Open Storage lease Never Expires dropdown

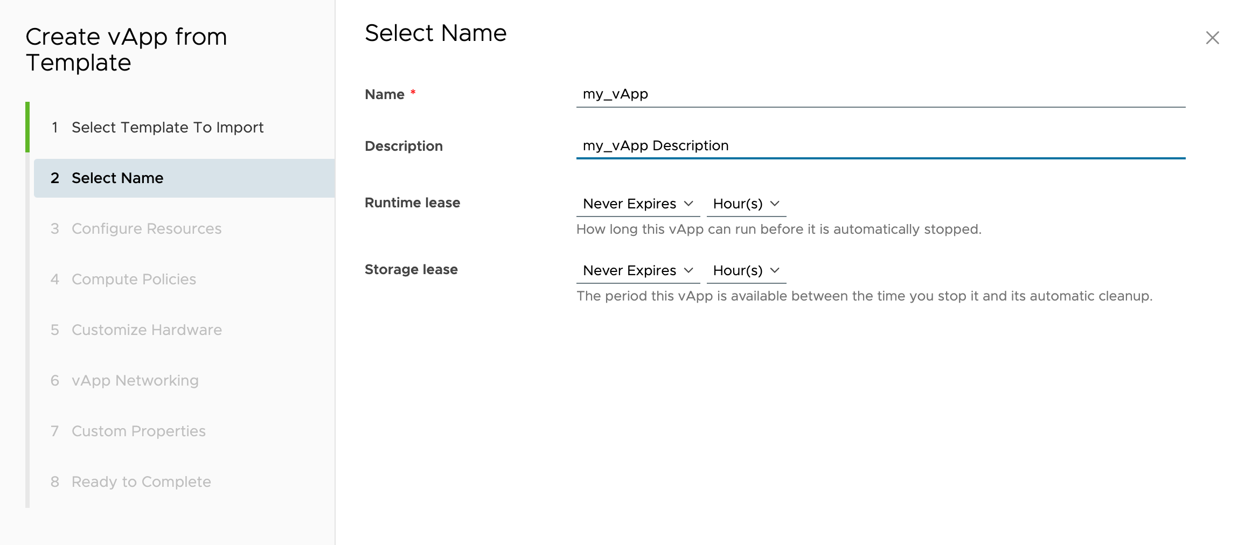[x=638, y=271]
